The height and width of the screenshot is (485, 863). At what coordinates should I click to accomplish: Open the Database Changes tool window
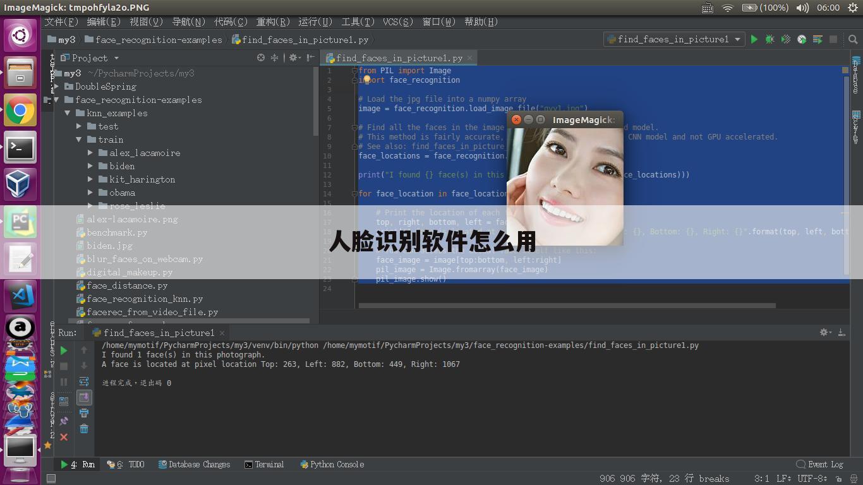point(194,464)
